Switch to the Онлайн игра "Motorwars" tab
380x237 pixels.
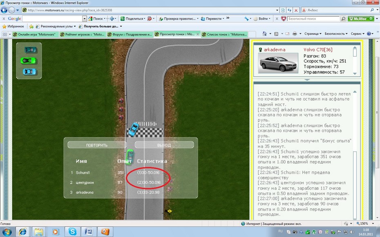(35, 34)
